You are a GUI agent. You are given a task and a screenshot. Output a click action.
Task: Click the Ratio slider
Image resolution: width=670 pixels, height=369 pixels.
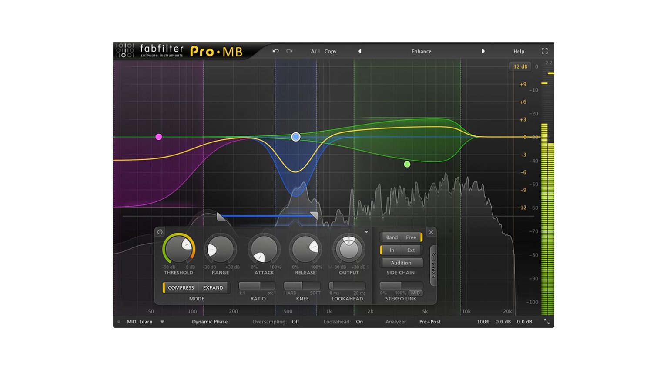tap(257, 286)
